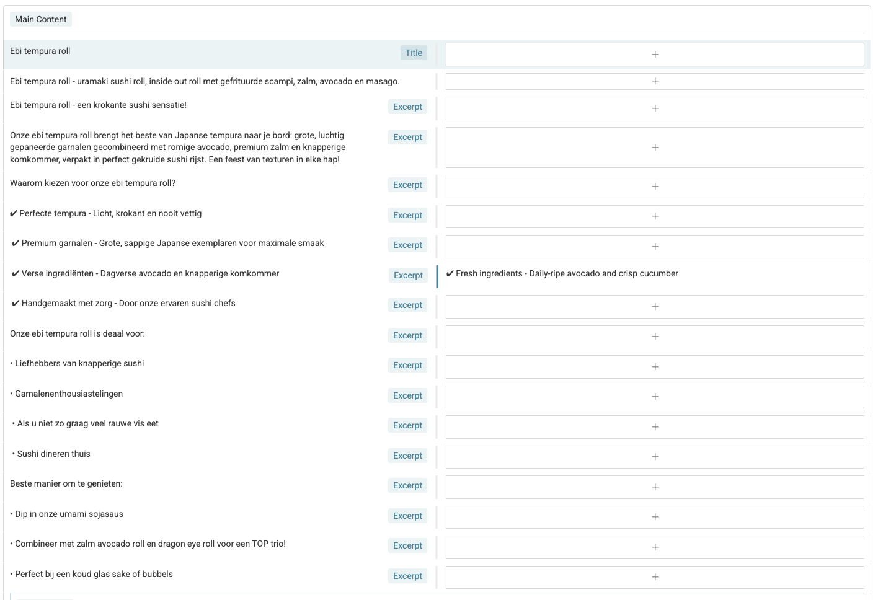Add translation for 'Waarom kiezen voor onze ebi tempura roll?'

coord(655,187)
